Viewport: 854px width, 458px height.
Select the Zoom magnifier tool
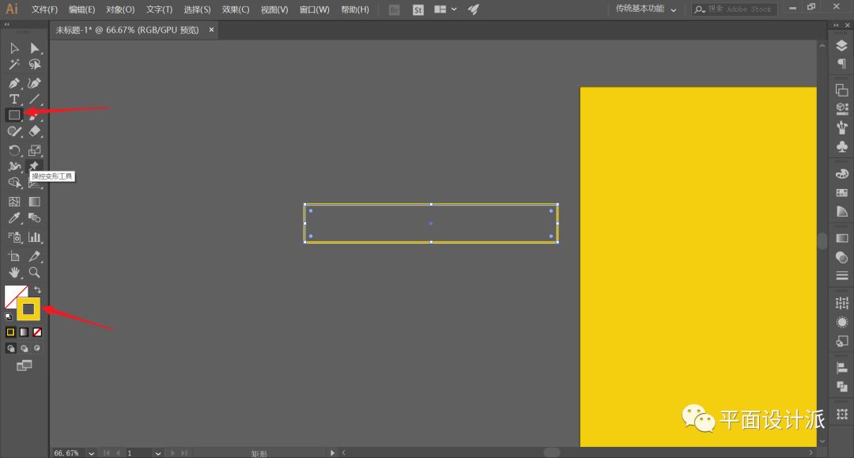pyautogui.click(x=35, y=272)
